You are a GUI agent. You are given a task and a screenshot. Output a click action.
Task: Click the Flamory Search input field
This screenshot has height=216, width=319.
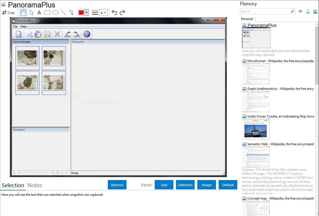click(265, 11)
